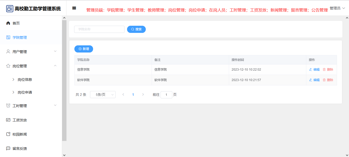The height and width of the screenshot is (157, 349).
Task: Open the 岗位信息 menu item
Action: (25, 80)
